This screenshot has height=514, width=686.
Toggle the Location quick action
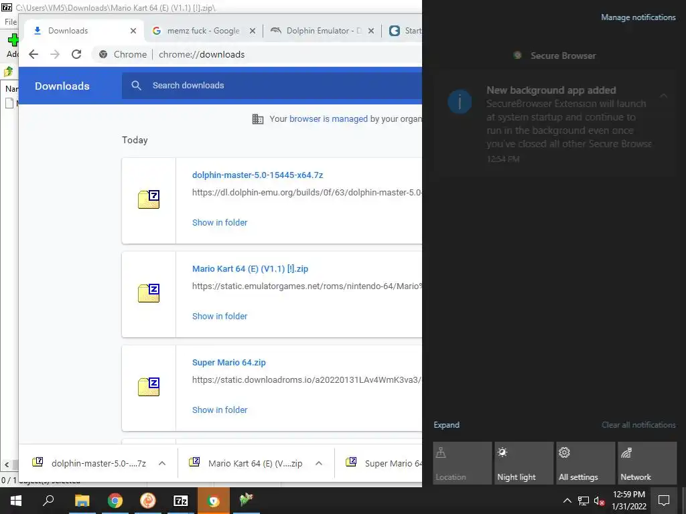[x=462, y=463]
